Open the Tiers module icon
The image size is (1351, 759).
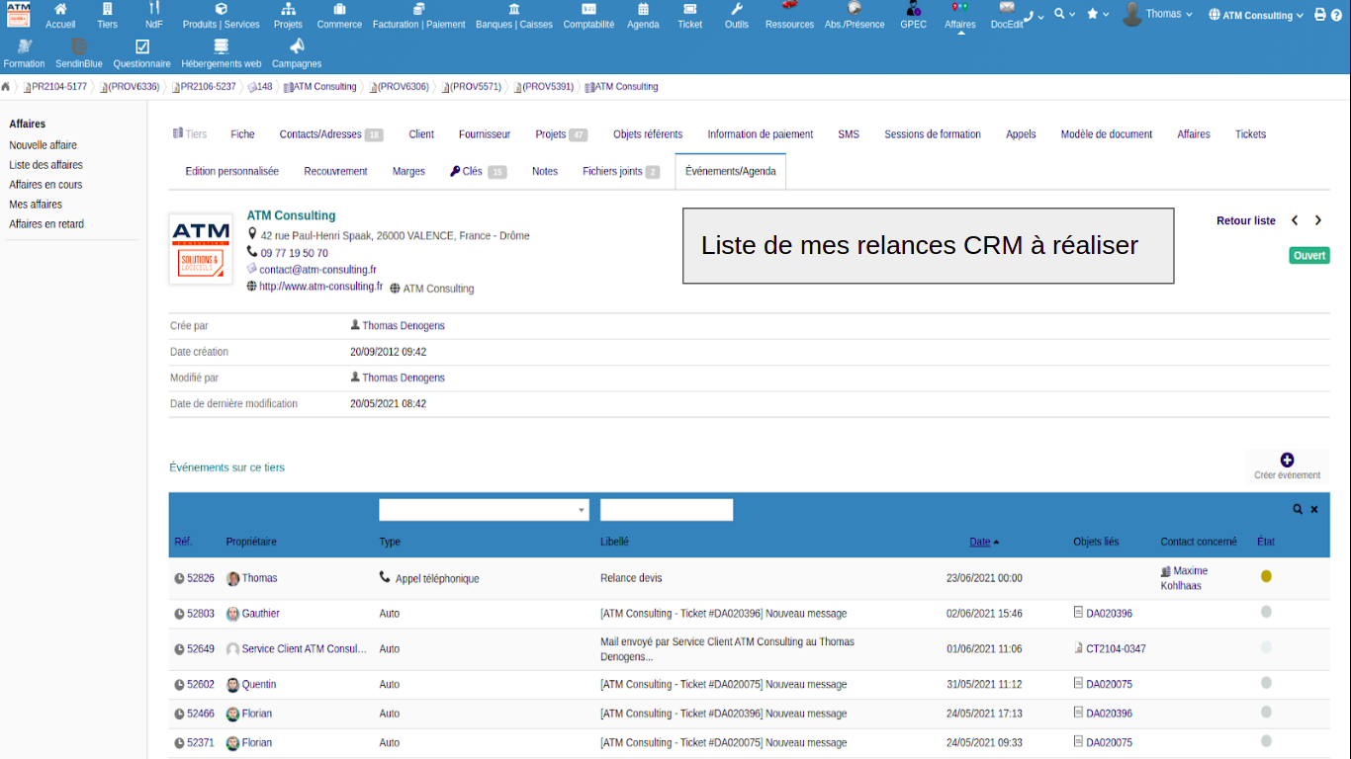click(107, 9)
